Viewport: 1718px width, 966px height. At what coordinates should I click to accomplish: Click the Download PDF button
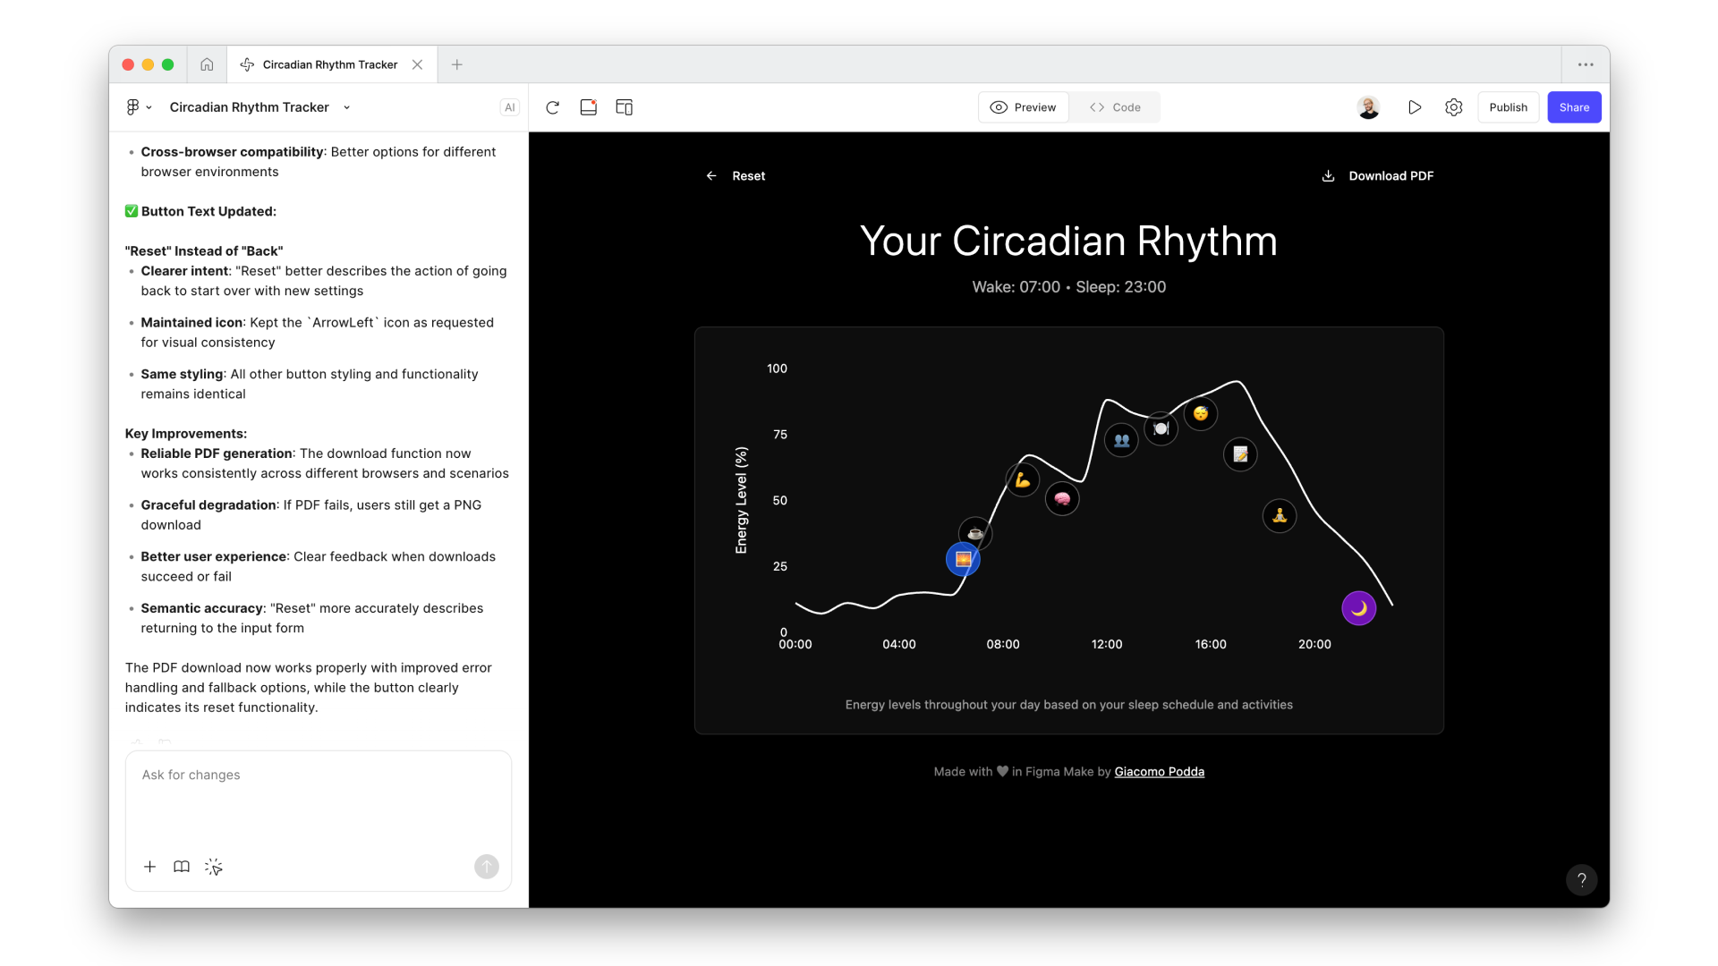(x=1378, y=176)
